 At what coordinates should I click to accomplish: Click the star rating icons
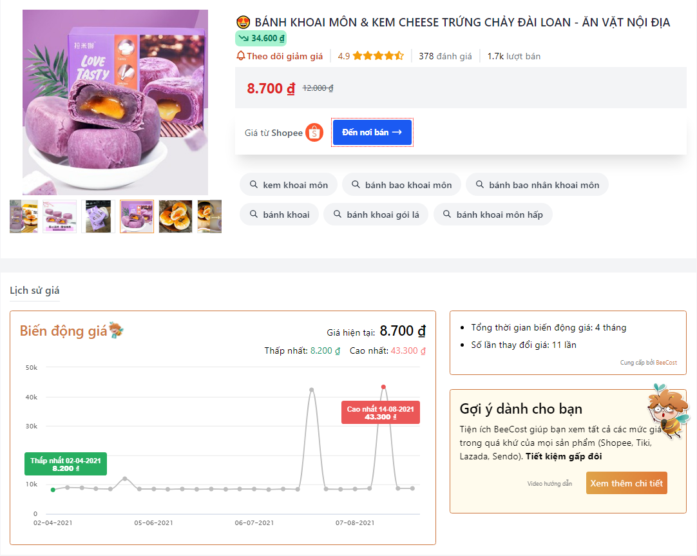(x=378, y=56)
